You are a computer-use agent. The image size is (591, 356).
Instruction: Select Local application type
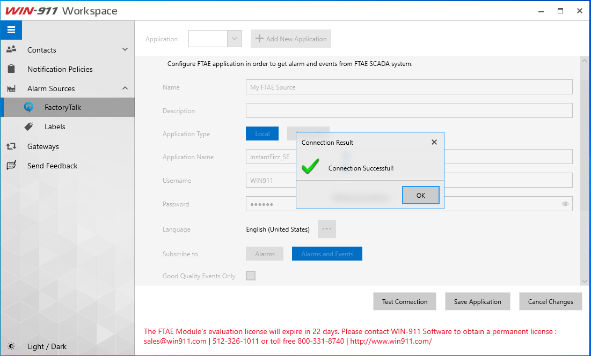click(x=262, y=133)
